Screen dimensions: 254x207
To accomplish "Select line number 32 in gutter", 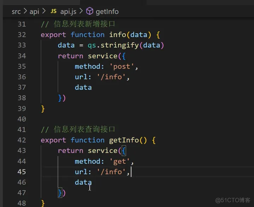I will [x=22, y=35].
